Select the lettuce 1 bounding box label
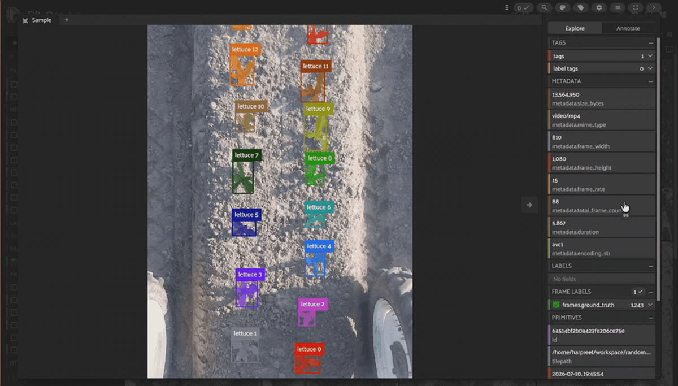Viewport: 678px width, 386px height. tap(245, 333)
